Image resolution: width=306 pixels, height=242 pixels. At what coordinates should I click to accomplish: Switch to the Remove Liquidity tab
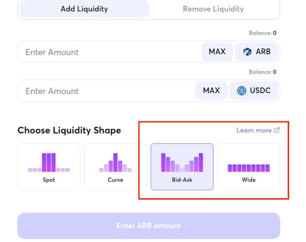[213, 9]
